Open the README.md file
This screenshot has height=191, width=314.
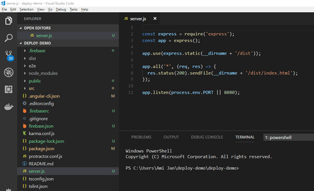68,163
